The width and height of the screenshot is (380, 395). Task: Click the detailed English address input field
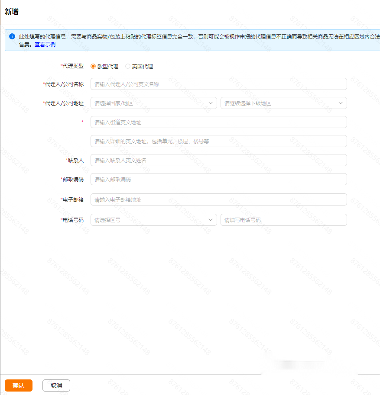(x=218, y=141)
